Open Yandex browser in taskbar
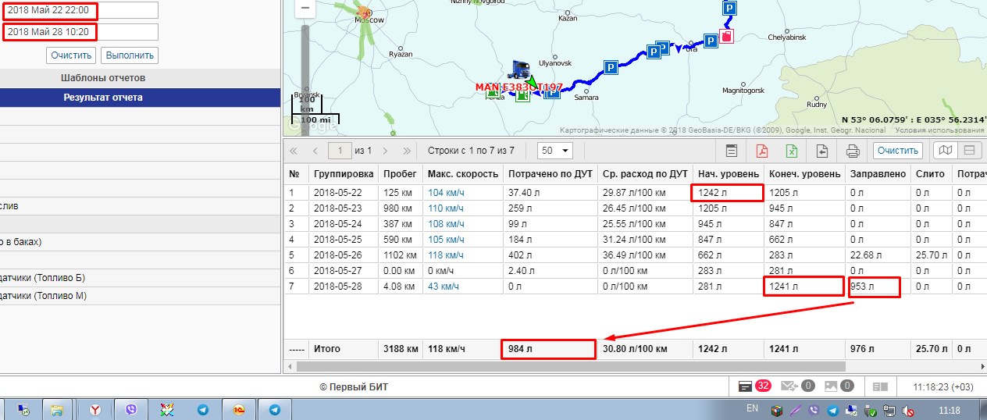 click(x=94, y=409)
